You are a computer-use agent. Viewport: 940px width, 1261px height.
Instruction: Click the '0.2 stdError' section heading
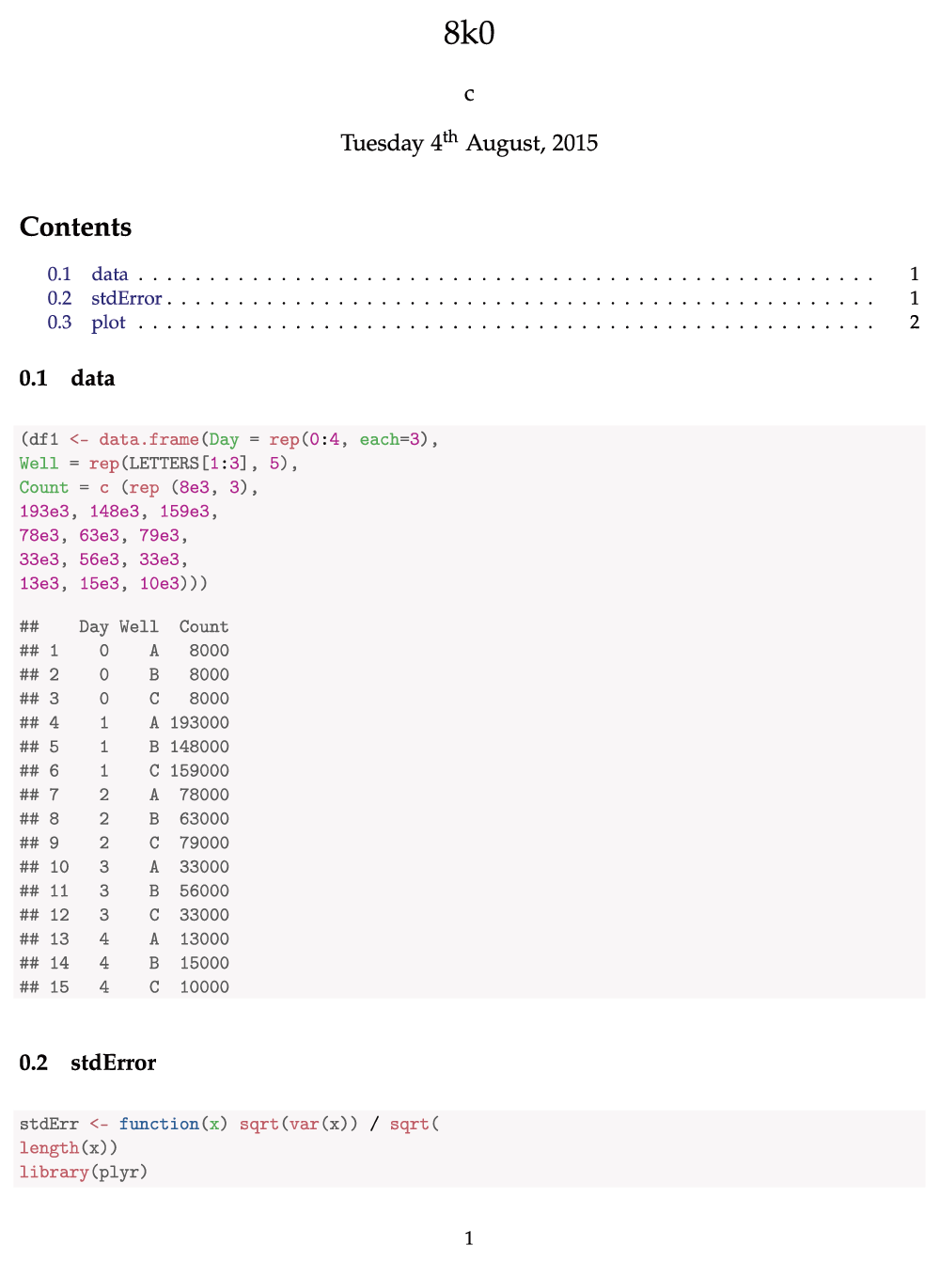pyautogui.click(x=87, y=1063)
